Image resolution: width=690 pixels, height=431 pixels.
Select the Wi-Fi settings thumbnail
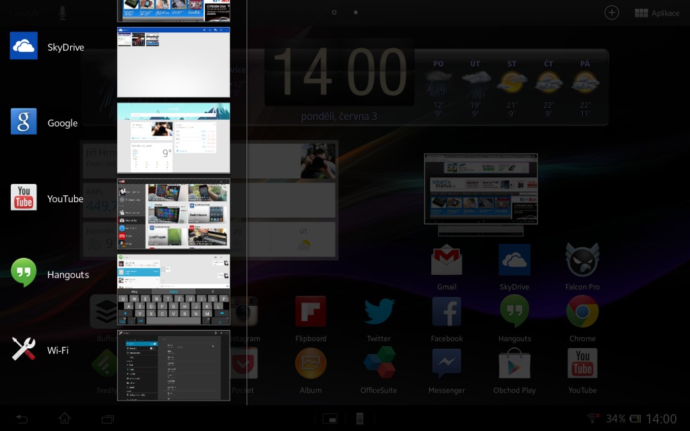point(173,366)
